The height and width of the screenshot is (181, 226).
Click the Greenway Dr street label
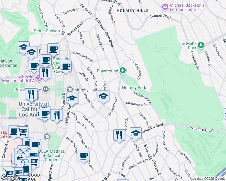tap(195, 60)
